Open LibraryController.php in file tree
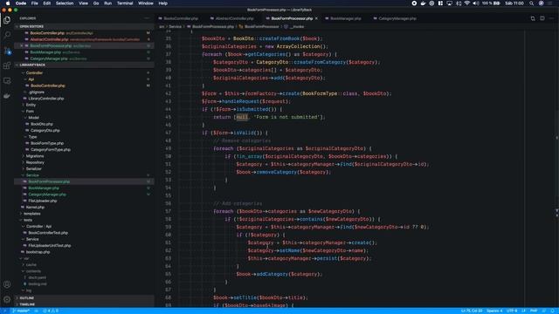This screenshot has width=559, height=314. click(x=45, y=99)
